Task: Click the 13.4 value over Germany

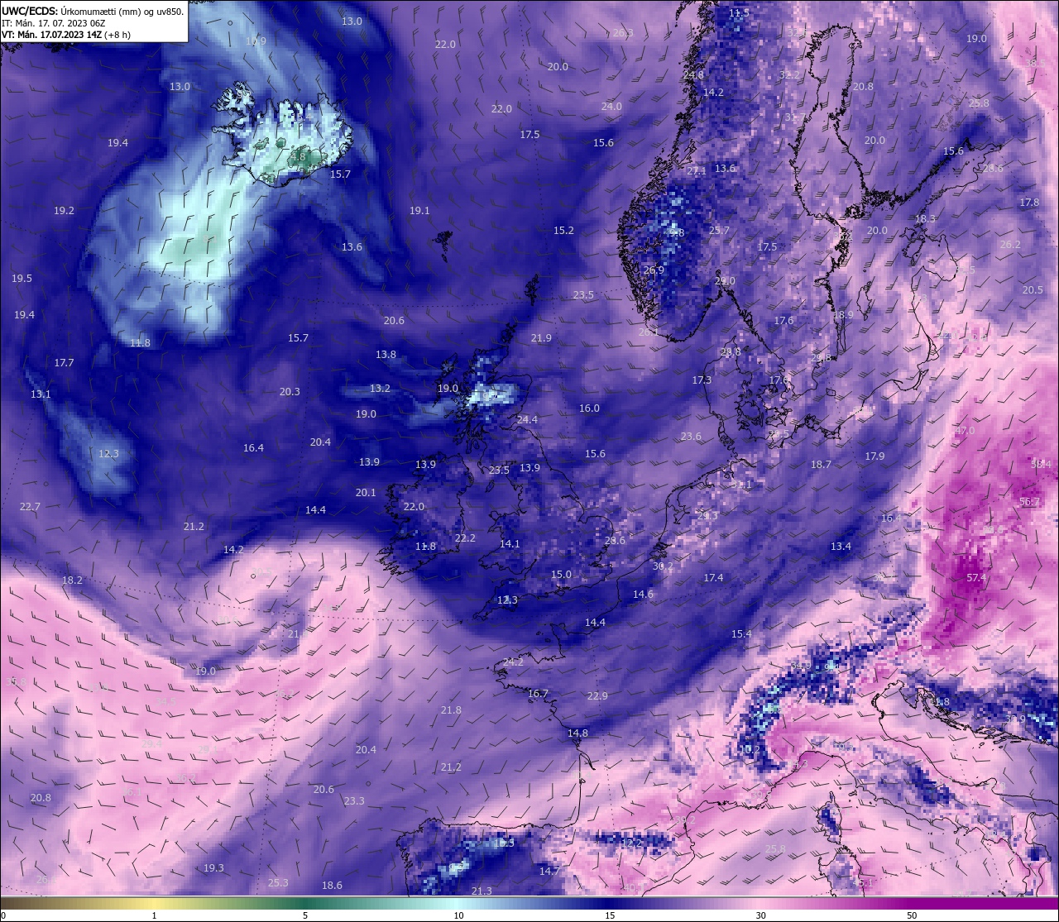Action: pos(841,547)
